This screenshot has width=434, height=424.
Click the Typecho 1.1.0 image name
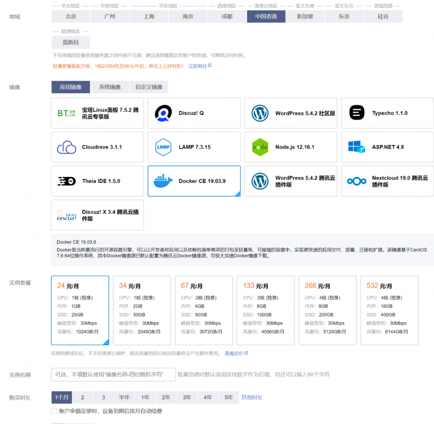click(390, 113)
